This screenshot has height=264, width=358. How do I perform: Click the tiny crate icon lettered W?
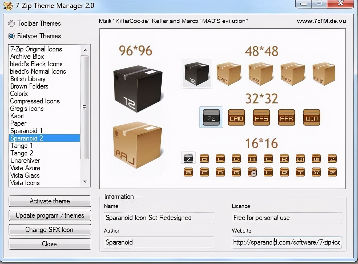[x=316, y=158]
